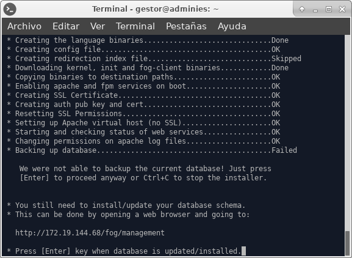Image resolution: width=352 pixels, height=258 pixels.
Task: Click the fog management URL
Action: (x=90, y=232)
